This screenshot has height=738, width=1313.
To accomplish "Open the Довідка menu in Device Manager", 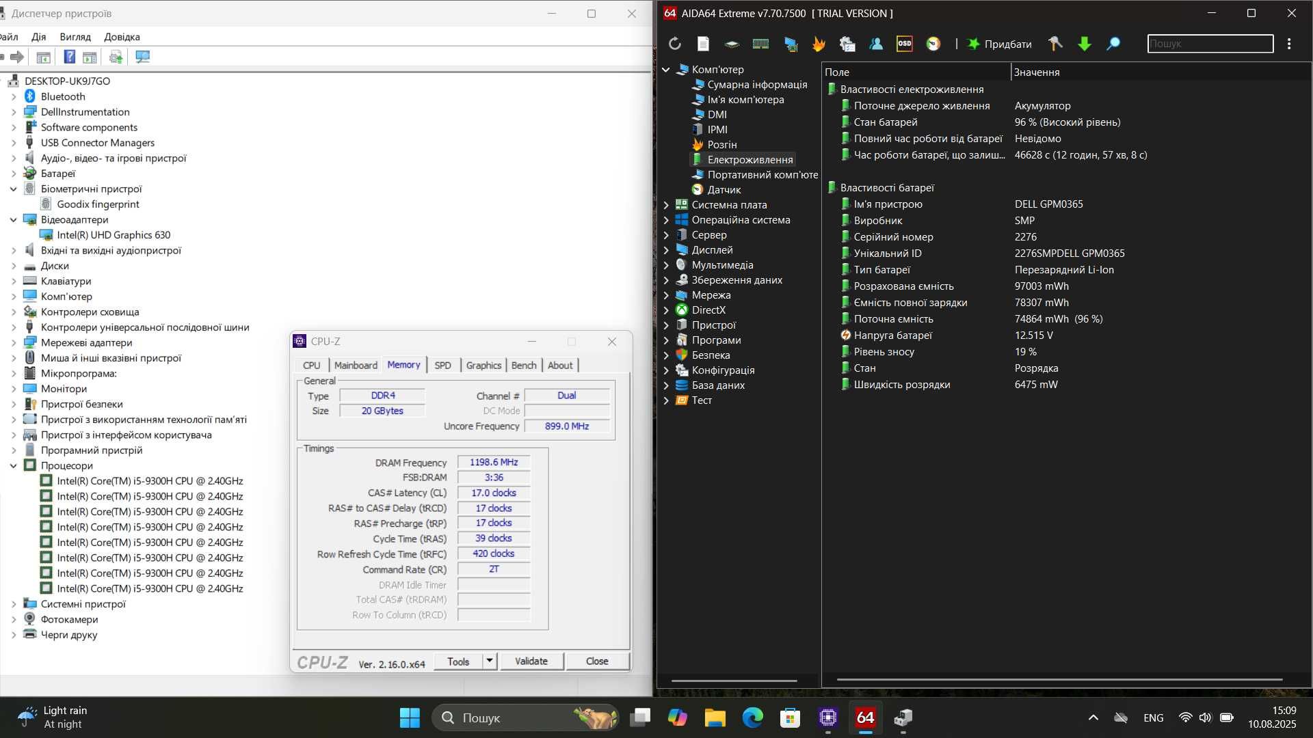I will click(x=122, y=37).
